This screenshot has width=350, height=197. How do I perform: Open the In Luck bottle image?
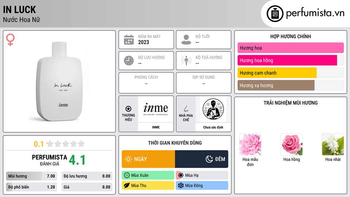59,81
